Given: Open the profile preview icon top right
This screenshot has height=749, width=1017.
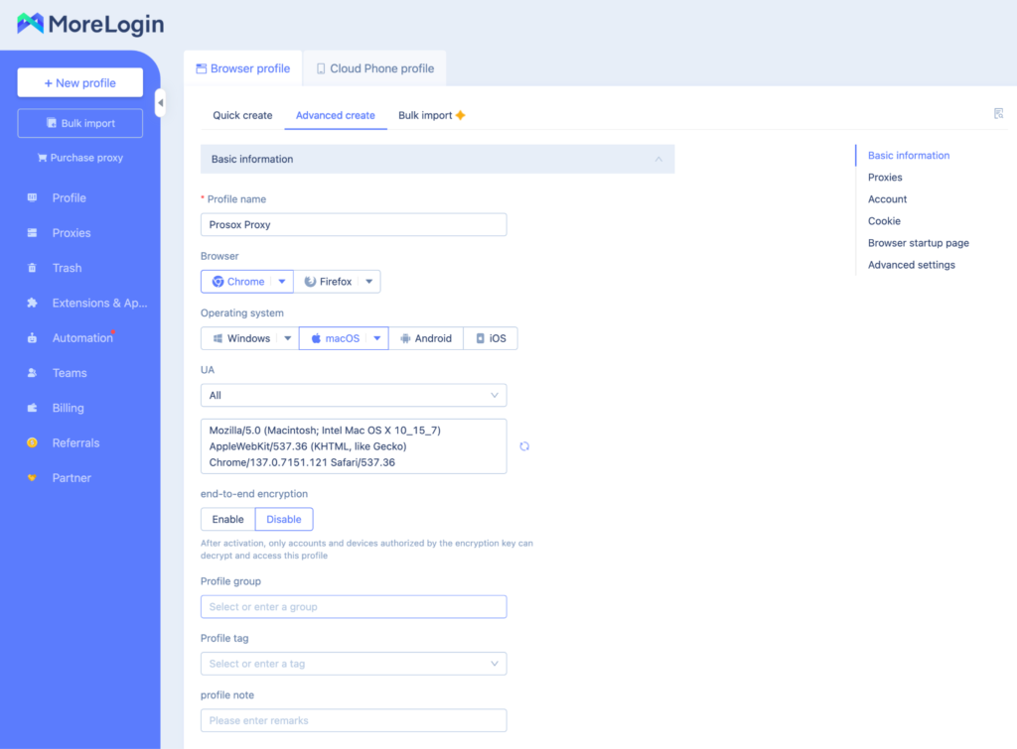Looking at the screenshot, I should click(x=998, y=114).
